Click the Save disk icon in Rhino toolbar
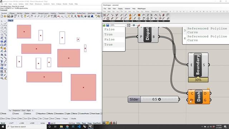The width and height of the screenshot is (229, 129). (x=9, y=16)
